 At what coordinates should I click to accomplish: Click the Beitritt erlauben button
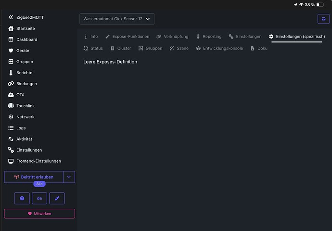34,177
